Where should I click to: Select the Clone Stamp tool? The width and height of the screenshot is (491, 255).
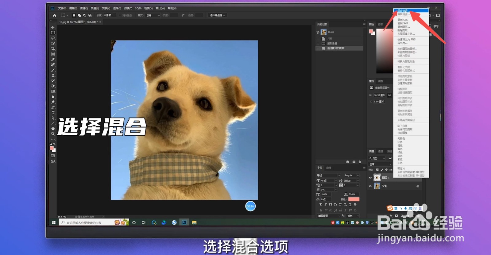[x=53, y=75]
